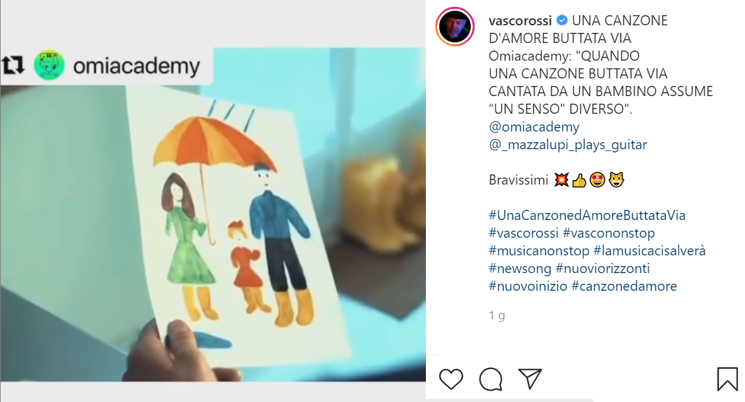
Task: Click the 1 g post timestamp
Action: [x=497, y=315]
